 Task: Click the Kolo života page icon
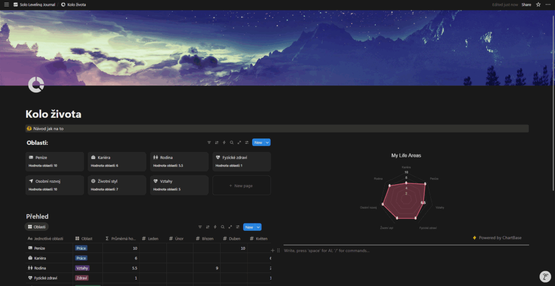tap(36, 85)
